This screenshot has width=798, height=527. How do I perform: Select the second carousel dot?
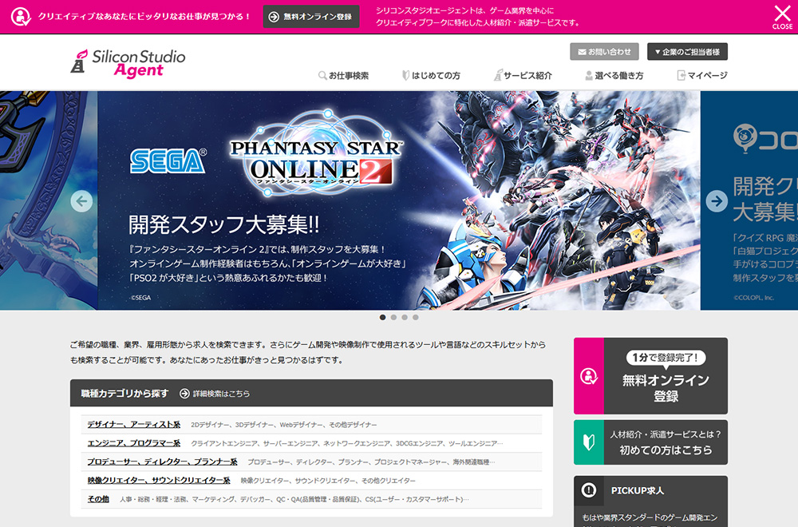pyautogui.click(x=393, y=317)
